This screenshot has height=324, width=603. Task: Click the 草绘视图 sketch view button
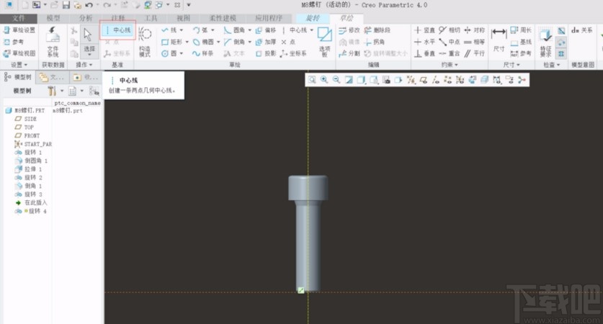point(19,53)
